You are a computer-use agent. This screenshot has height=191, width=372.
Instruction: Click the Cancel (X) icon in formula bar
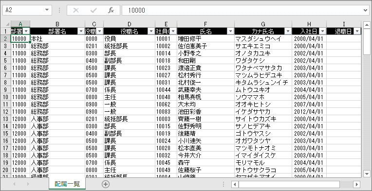(76, 10)
